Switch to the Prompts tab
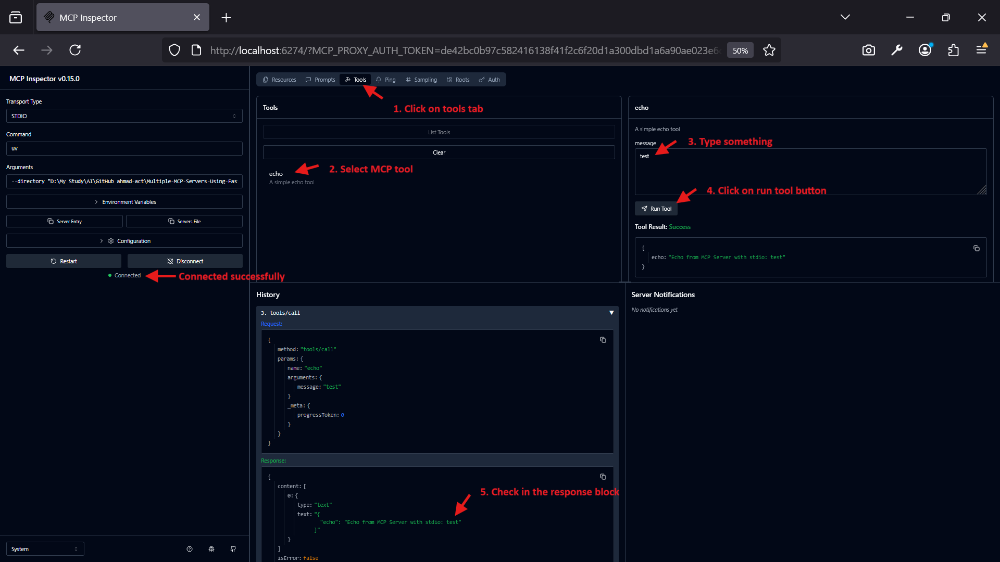This screenshot has width=1000, height=562. pyautogui.click(x=320, y=80)
